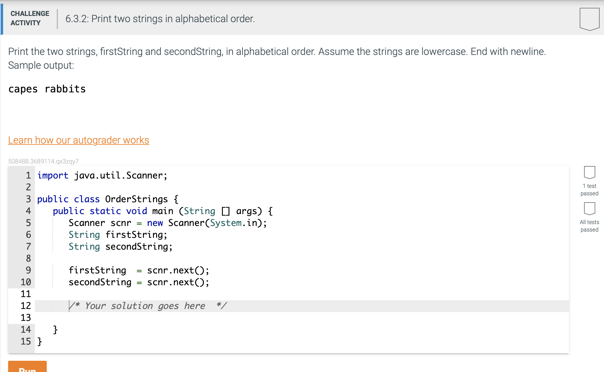
Task: Click the '1 test passed' label text
Action: [x=589, y=190]
